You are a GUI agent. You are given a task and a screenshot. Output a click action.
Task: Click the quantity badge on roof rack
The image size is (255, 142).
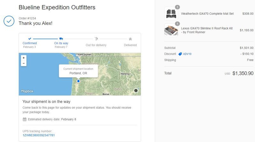(177, 24)
